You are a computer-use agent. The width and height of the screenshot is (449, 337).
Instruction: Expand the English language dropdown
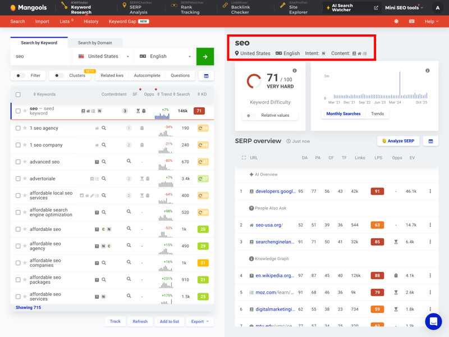pos(166,56)
